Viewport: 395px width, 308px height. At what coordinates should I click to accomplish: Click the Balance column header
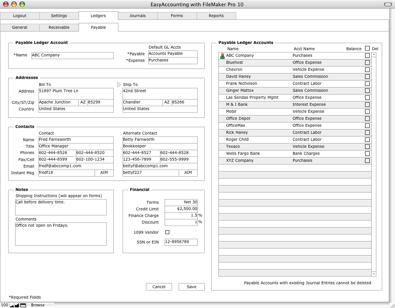pos(354,49)
